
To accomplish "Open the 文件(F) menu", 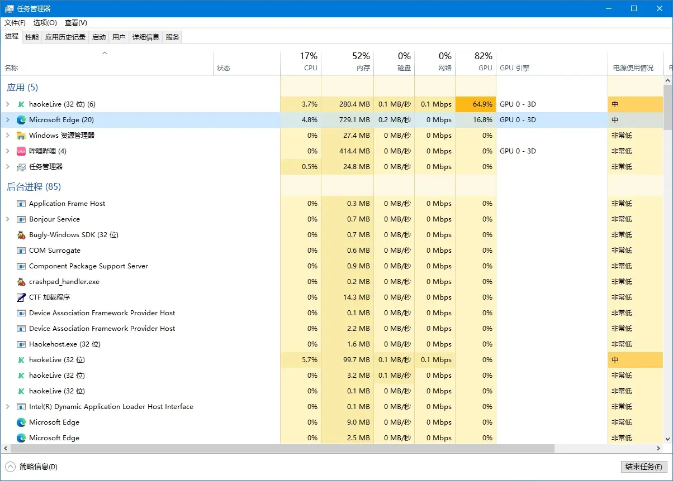I will pos(15,23).
